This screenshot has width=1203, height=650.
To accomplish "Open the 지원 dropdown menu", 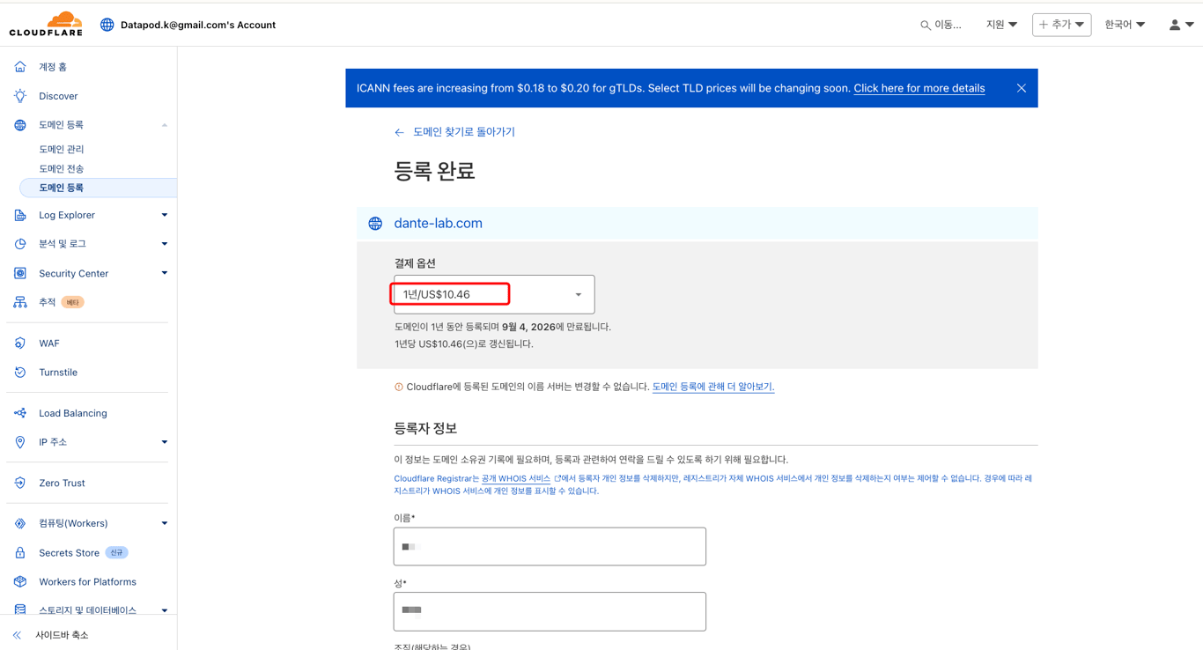I will point(1001,25).
